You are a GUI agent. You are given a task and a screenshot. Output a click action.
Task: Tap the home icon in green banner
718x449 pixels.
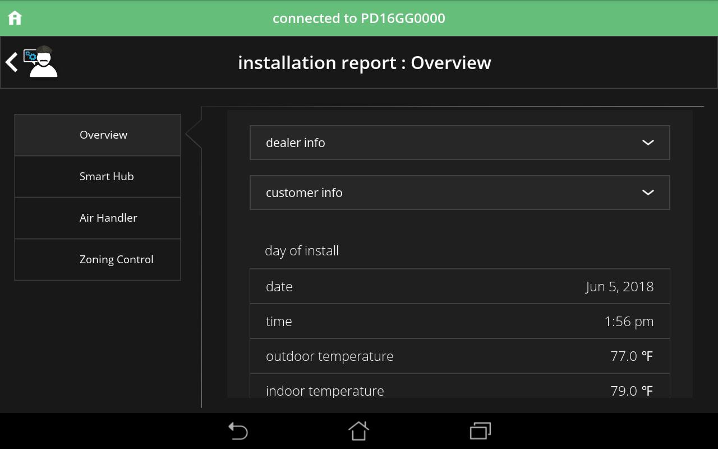(15, 18)
